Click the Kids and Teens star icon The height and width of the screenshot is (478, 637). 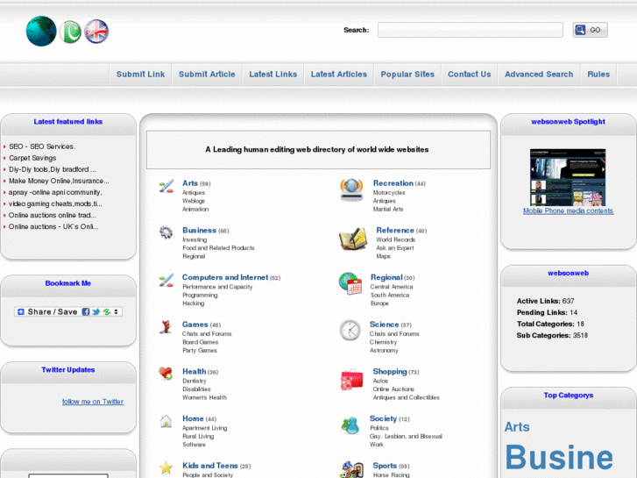[166, 467]
